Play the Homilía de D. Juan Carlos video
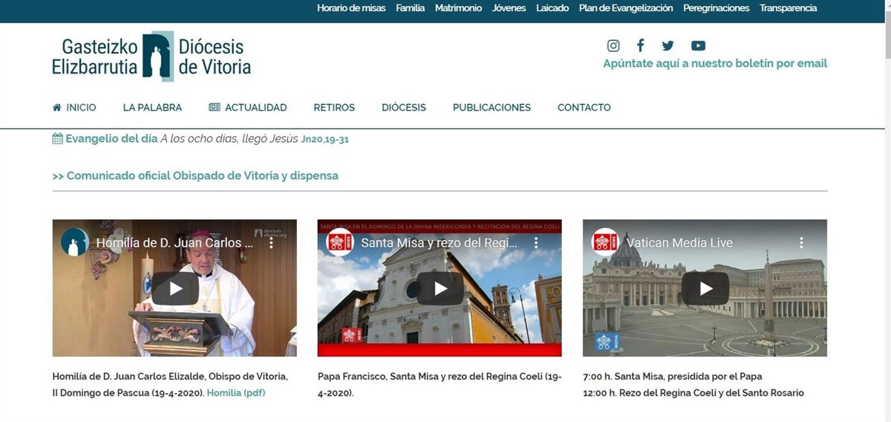 (174, 288)
